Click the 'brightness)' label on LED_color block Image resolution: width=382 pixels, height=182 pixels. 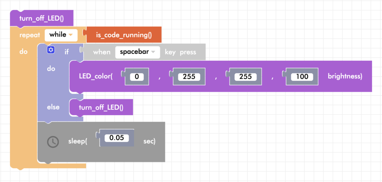345,77
